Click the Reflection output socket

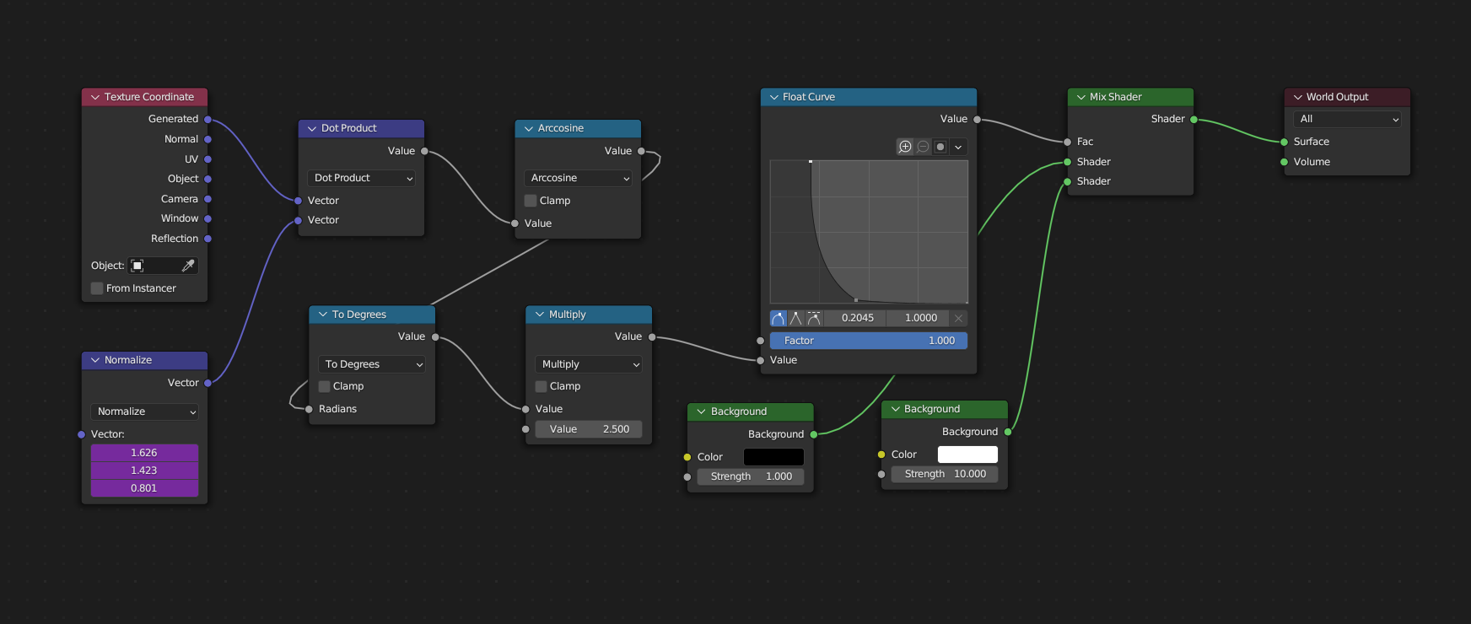[x=207, y=239]
